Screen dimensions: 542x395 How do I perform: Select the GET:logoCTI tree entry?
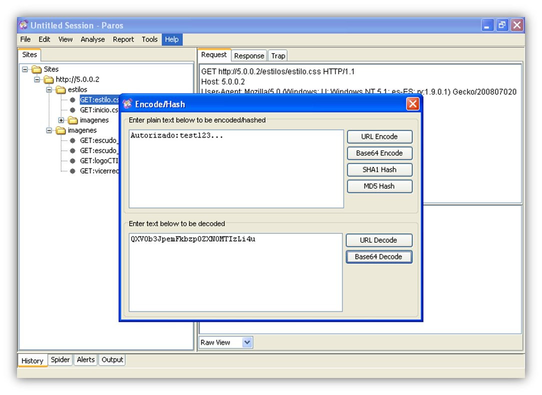(99, 161)
